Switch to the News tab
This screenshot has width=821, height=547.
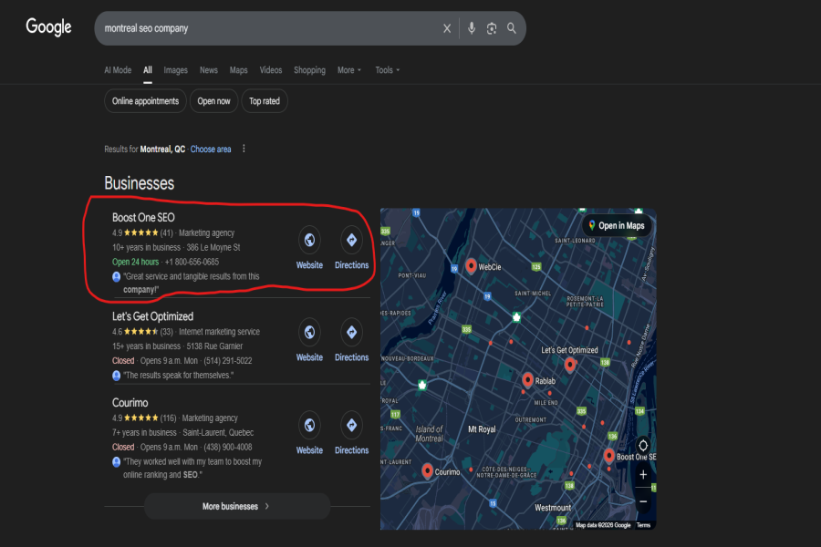pos(208,70)
